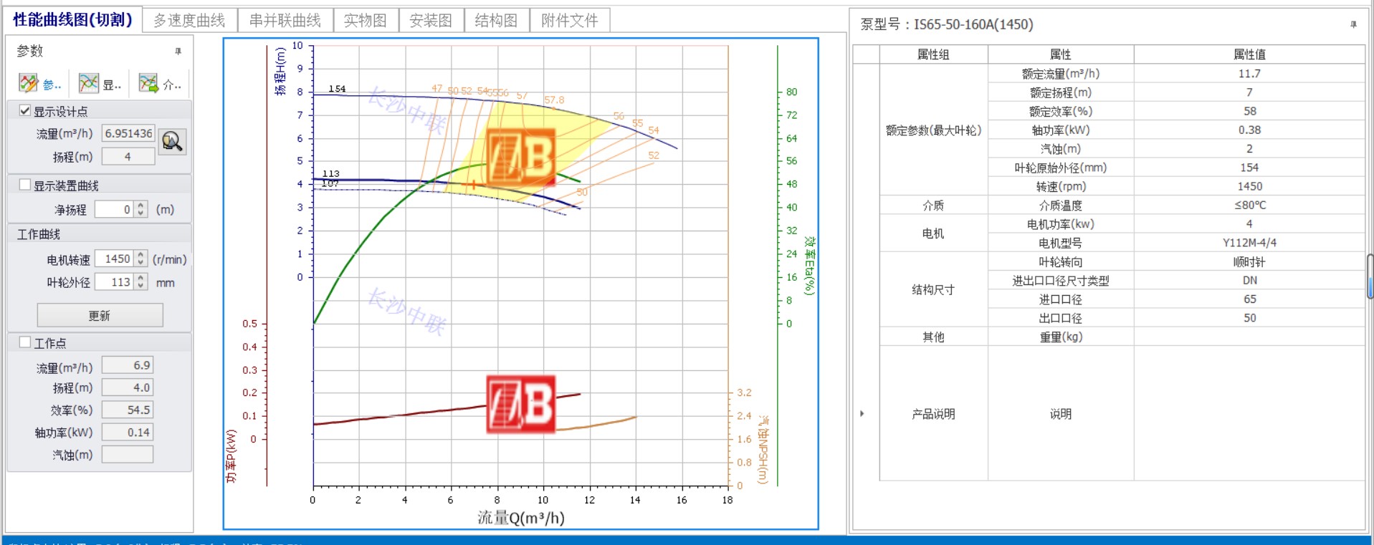
Task: Click the working point 效率 value 54.5
Action: click(x=128, y=410)
